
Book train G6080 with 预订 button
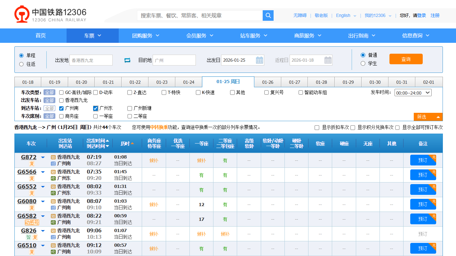[x=422, y=204]
